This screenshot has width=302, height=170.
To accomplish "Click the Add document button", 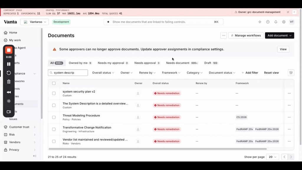I will (x=280, y=35).
